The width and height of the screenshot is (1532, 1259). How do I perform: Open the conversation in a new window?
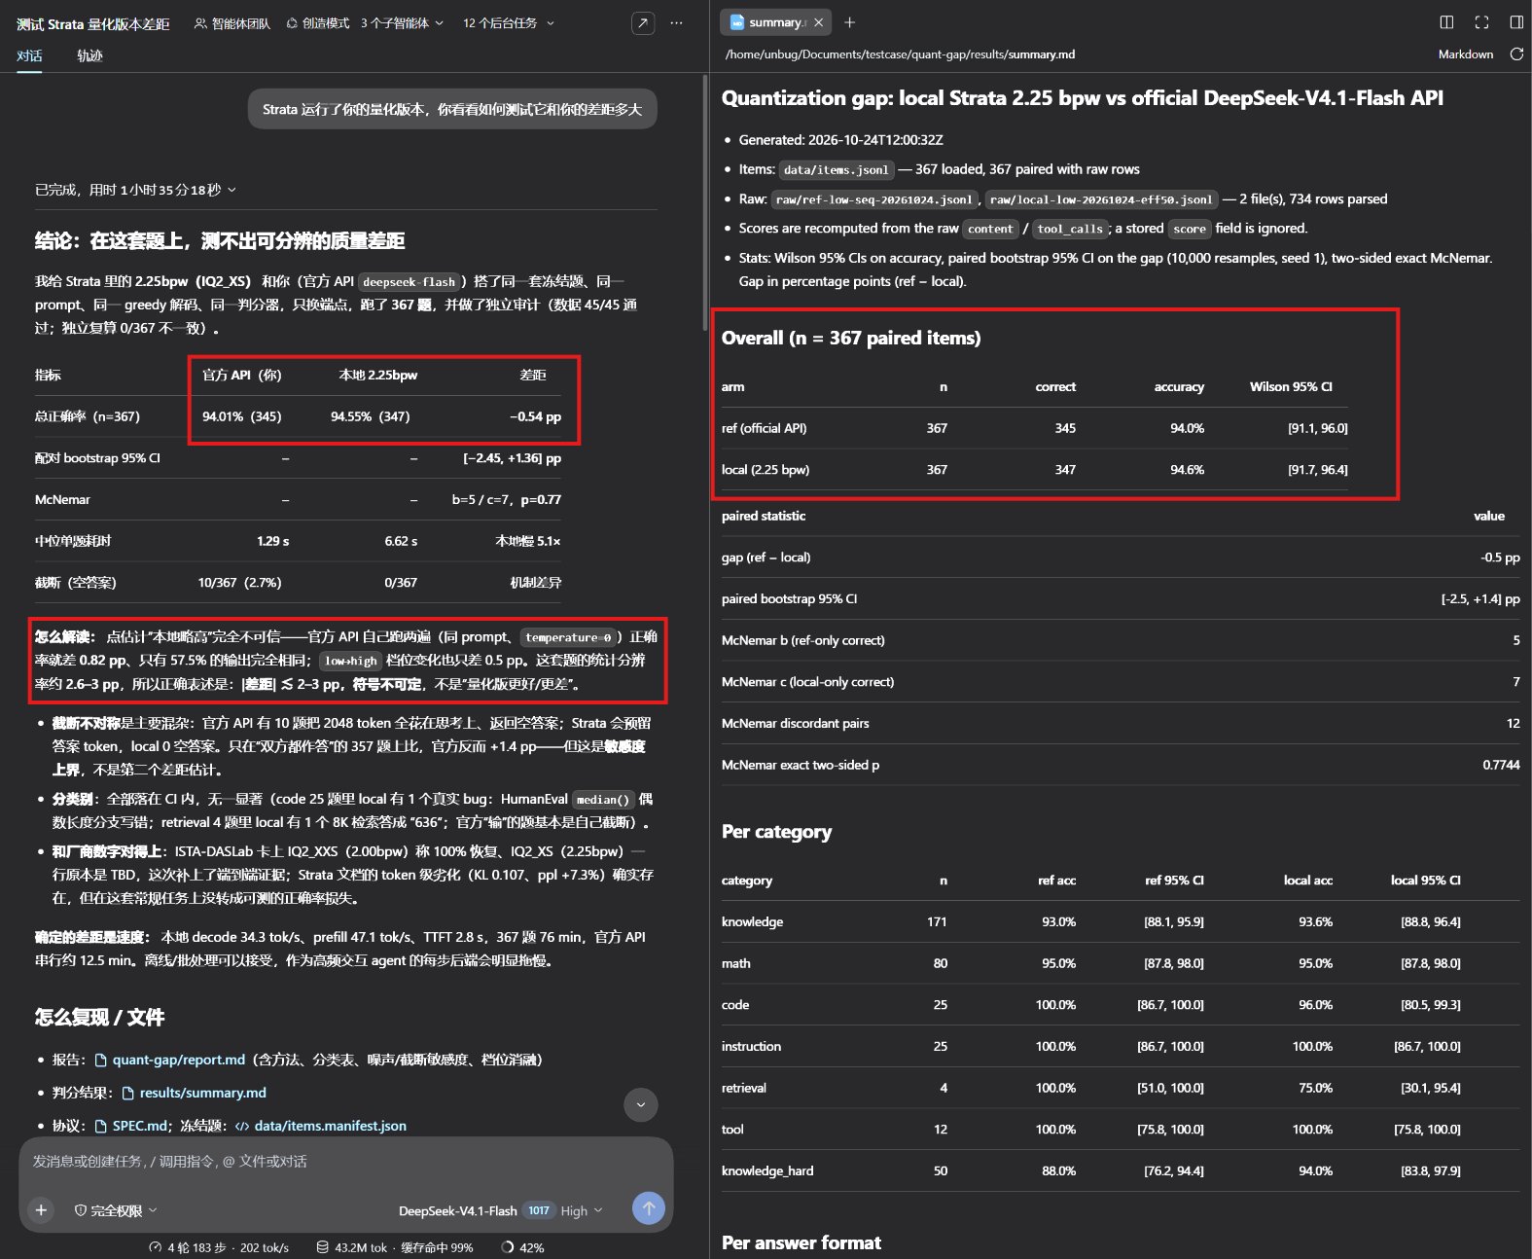tap(643, 23)
